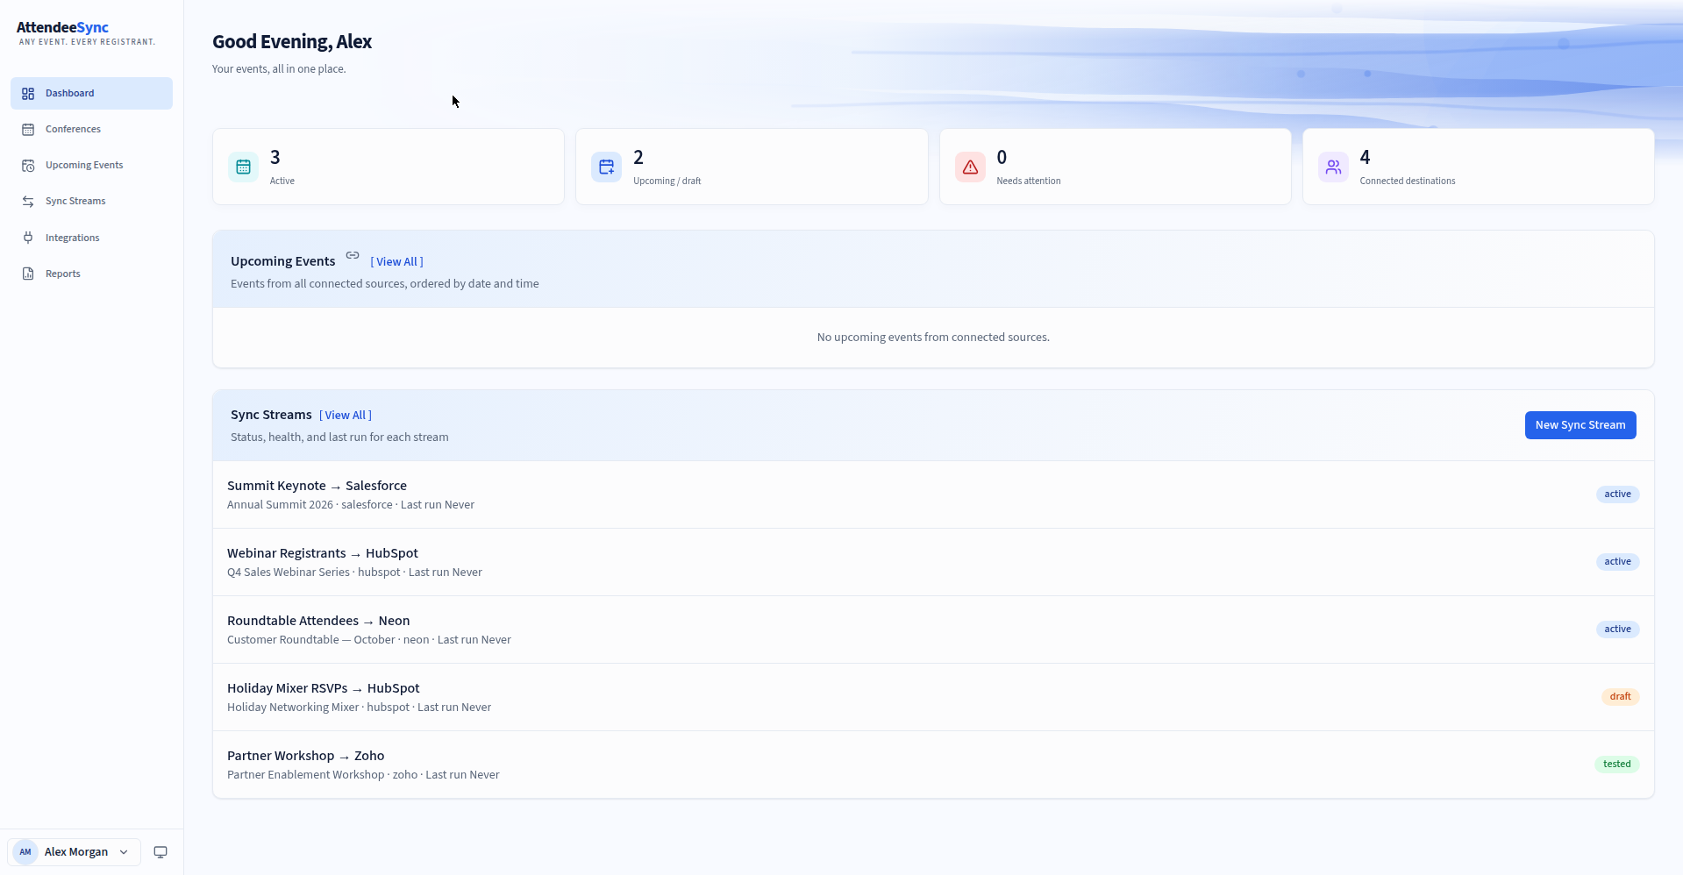Click the teal calendar icon on Active card

point(244,167)
